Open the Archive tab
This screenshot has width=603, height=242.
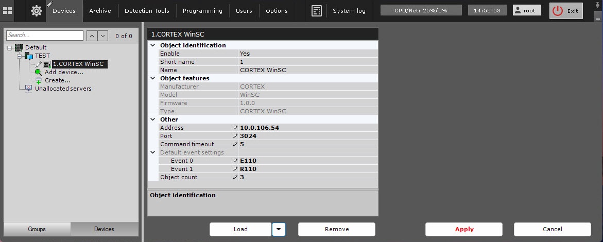coord(100,11)
